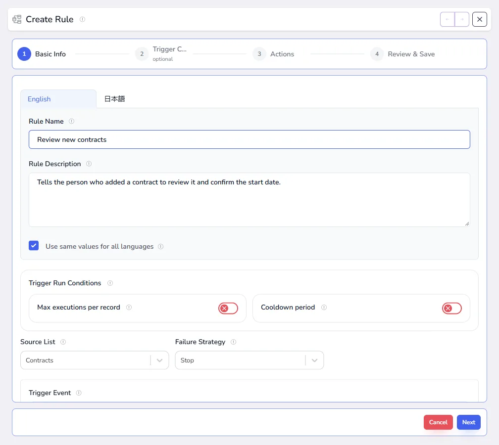
Task: Click the Next button
Action: [468, 422]
